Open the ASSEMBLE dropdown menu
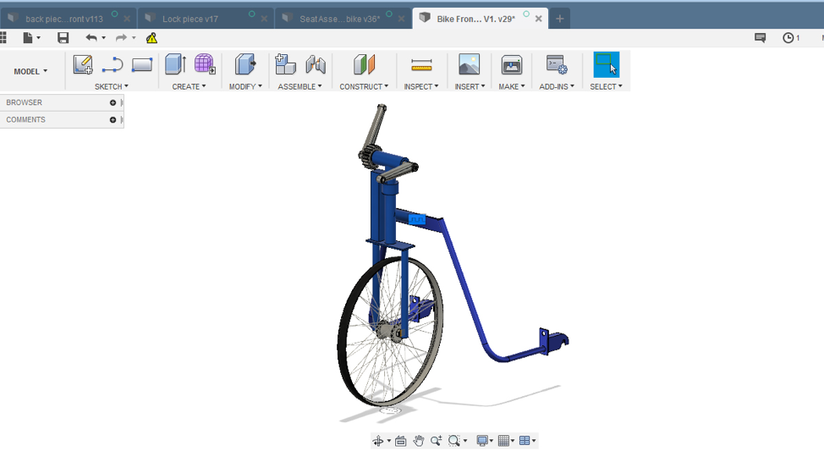 coord(300,86)
